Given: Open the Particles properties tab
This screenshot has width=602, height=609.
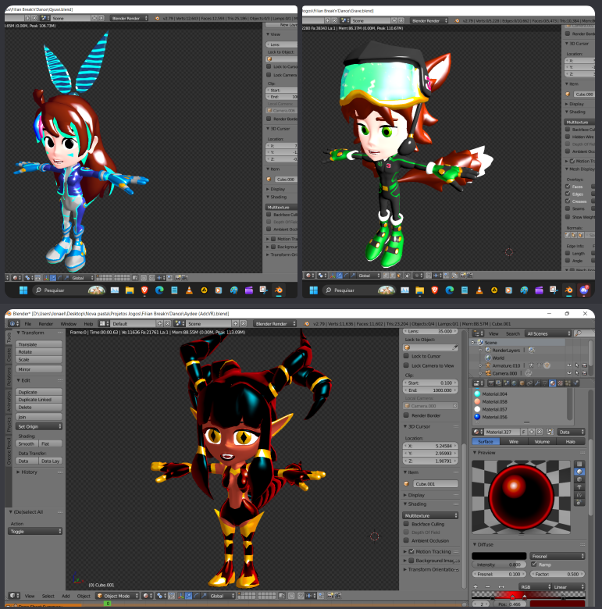Looking at the screenshot, I should 568,383.
